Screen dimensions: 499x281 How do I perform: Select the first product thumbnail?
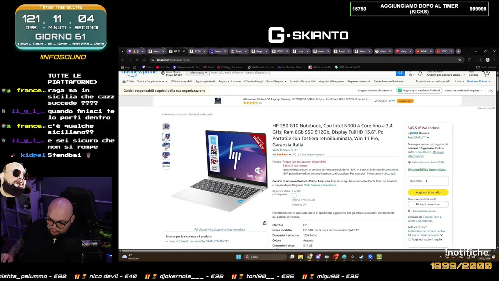pyautogui.click(x=166, y=127)
